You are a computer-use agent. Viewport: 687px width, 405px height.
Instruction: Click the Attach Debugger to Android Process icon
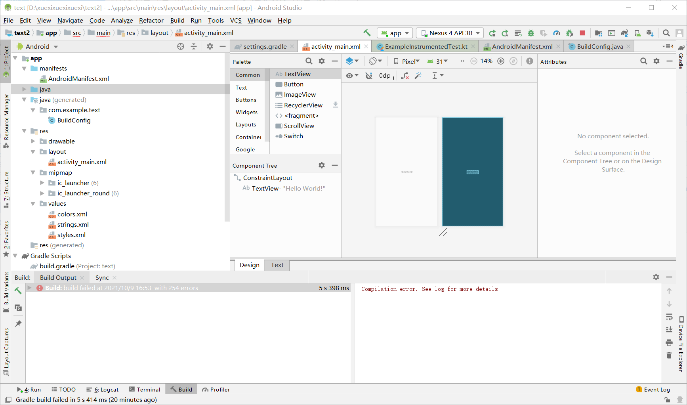pos(570,33)
